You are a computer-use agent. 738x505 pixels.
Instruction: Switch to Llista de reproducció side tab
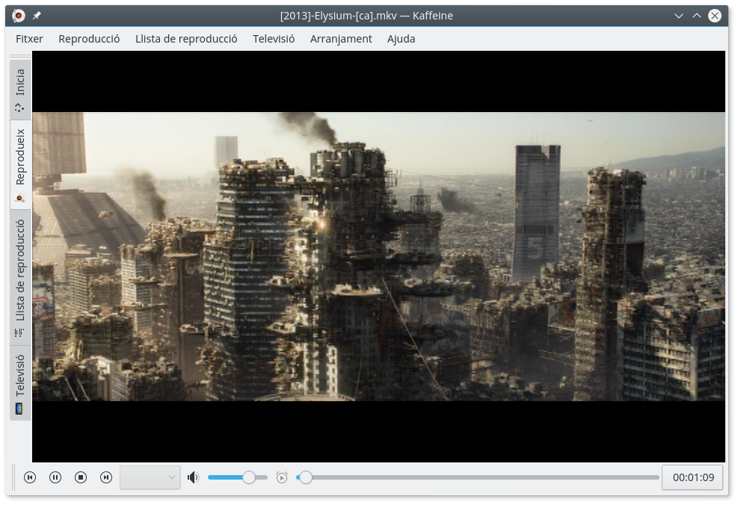(x=20, y=278)
